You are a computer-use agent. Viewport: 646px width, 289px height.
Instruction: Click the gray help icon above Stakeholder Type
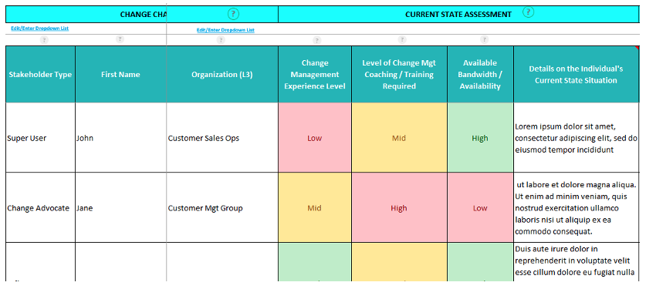(44, 40)
